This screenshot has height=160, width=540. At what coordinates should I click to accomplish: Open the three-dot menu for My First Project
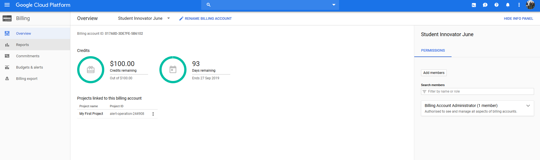click(153, 114)
